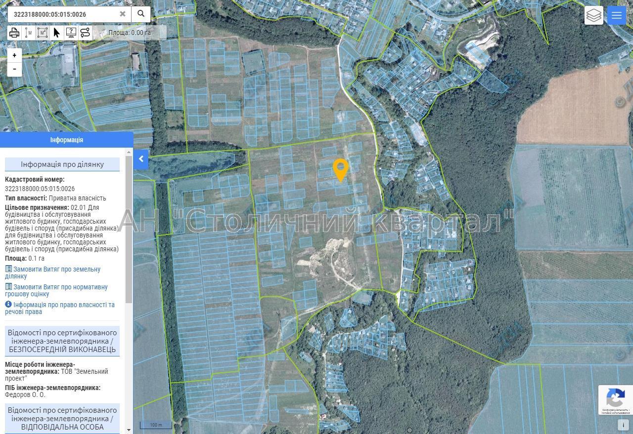Zoom in on the map
Screen dimensions: 633x434
pyautogui.click(x=15, y=55)
